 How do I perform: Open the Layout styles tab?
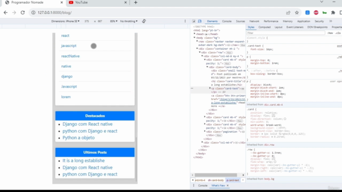click(x=278, y=27)
